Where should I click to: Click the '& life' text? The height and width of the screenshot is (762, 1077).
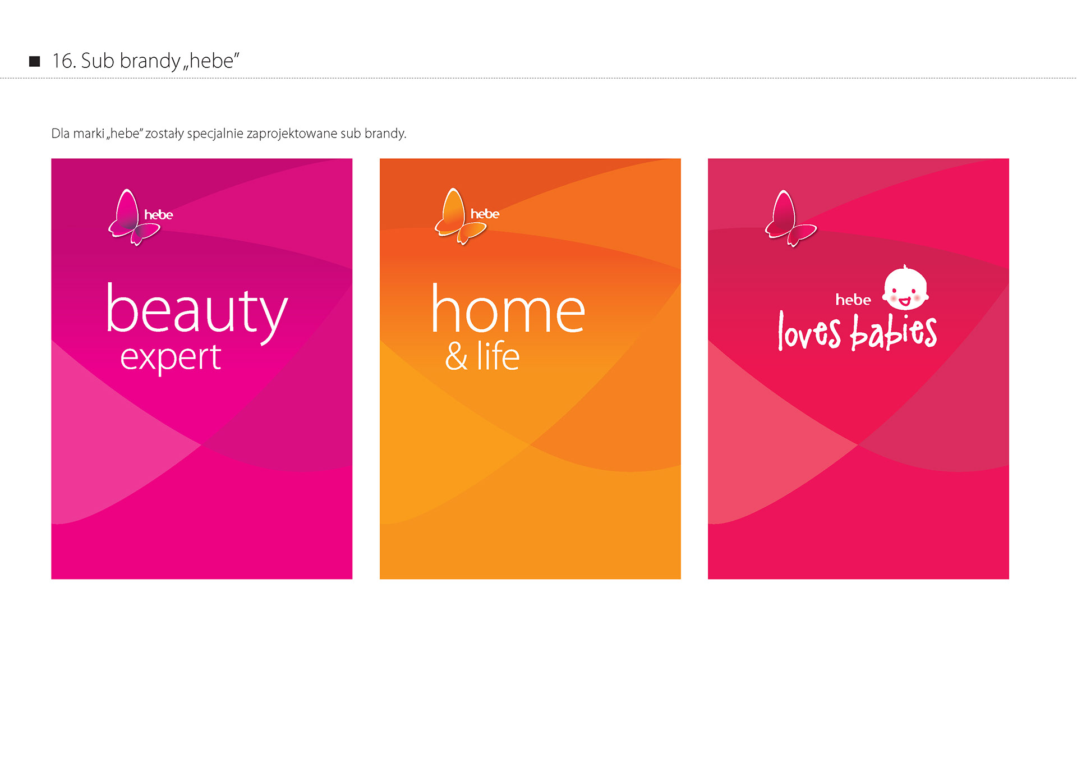[482, 356]
